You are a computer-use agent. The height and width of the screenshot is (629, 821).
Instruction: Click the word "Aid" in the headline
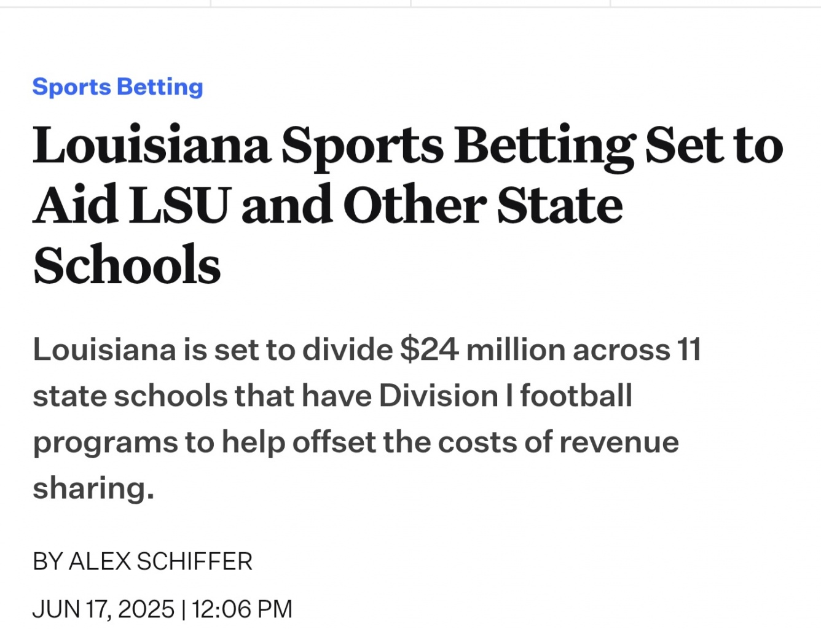[76, 205]
